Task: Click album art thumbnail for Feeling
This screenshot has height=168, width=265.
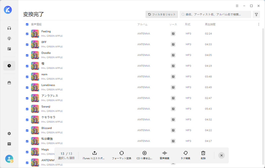Action: pos(35,34)
